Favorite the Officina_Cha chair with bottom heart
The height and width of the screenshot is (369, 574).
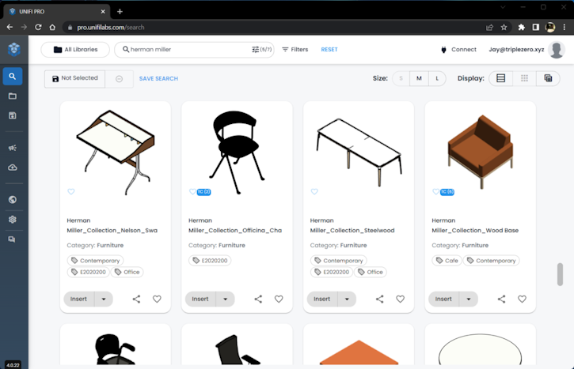(x=279, y=299)
